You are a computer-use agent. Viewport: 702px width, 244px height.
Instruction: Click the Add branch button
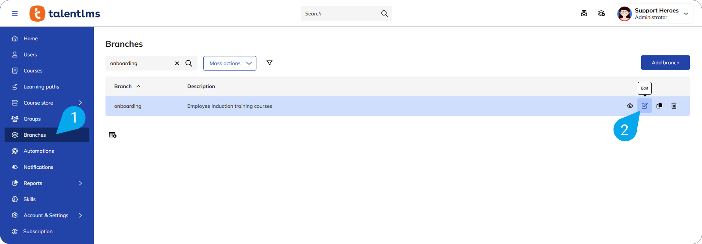(x=665, y=63)
